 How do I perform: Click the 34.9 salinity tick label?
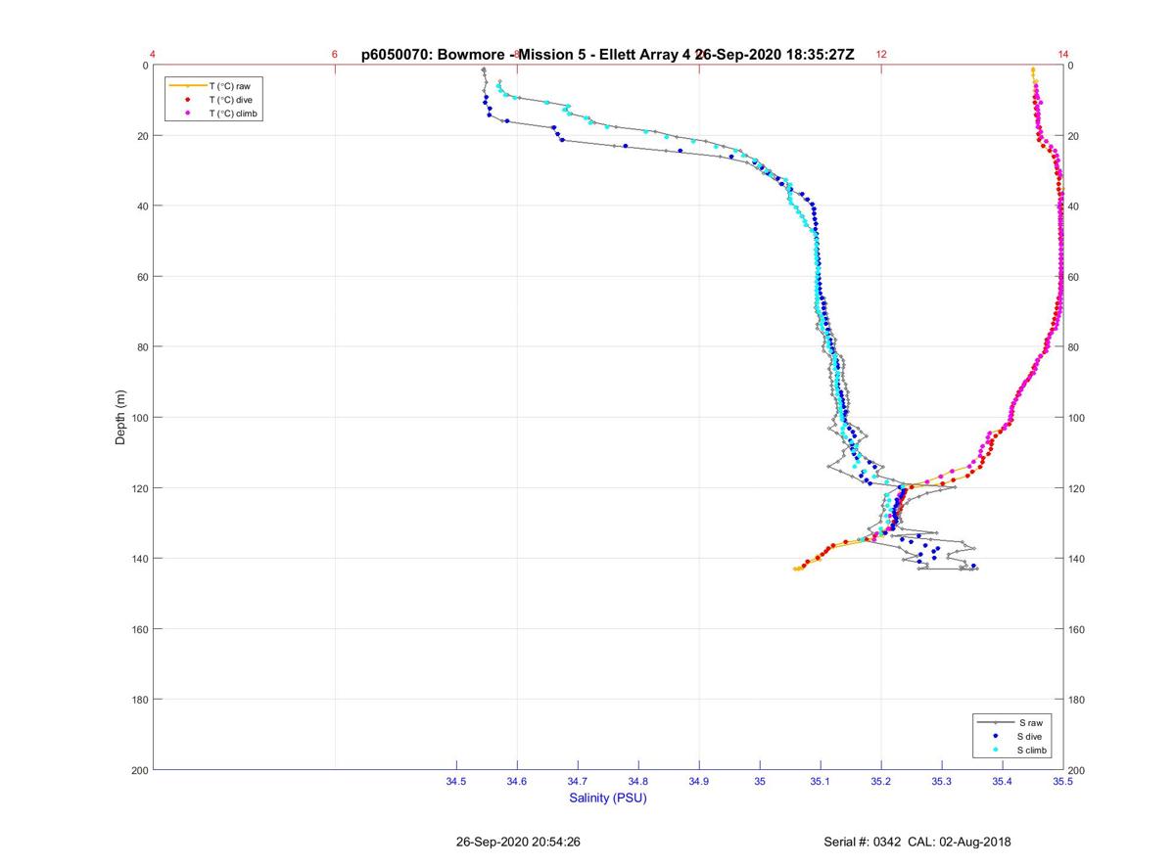click(x=699, y=782)
